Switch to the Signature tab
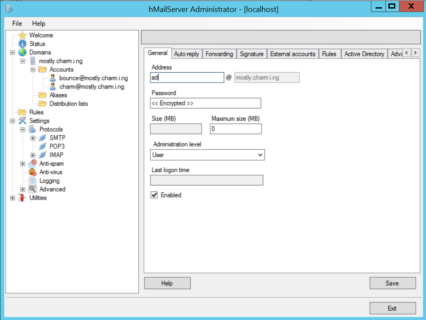Viewport: 426px width, 320px height. coord(252,54)
